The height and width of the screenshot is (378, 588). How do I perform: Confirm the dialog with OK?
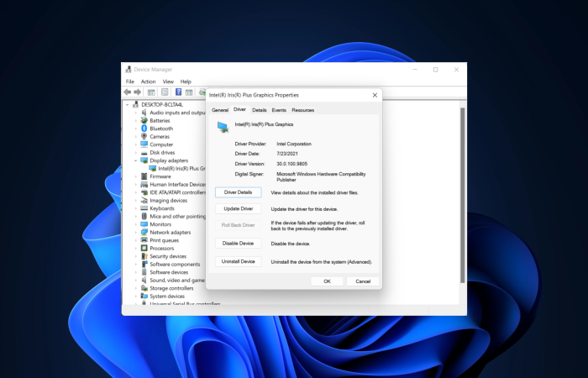coord(327,281)
